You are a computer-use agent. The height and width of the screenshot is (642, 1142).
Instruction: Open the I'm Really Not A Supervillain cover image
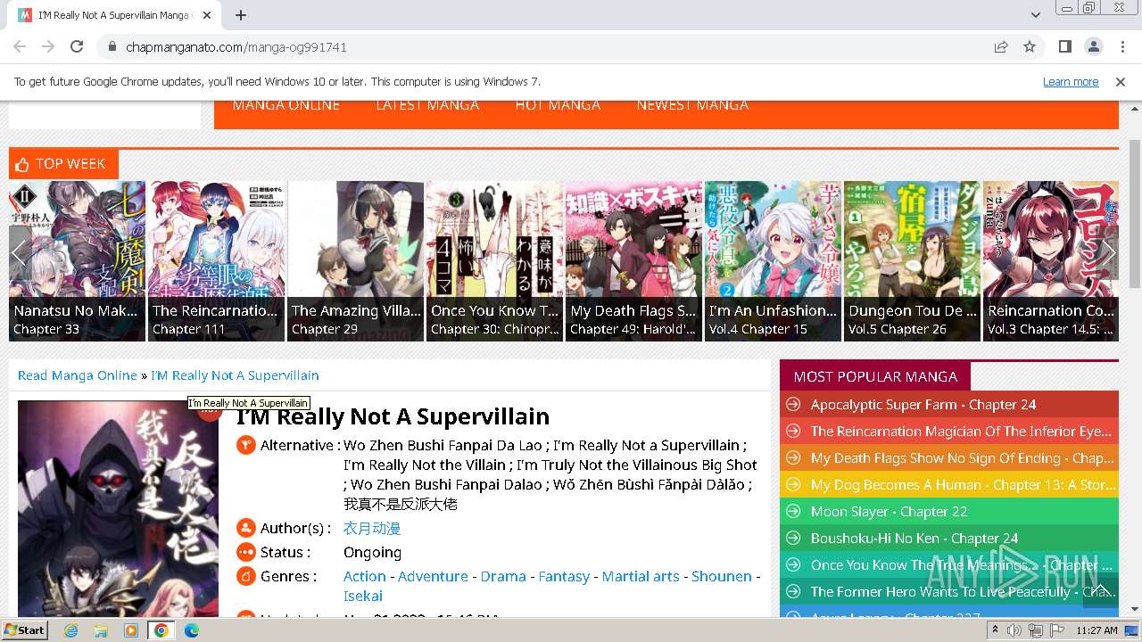click(118, 508)
